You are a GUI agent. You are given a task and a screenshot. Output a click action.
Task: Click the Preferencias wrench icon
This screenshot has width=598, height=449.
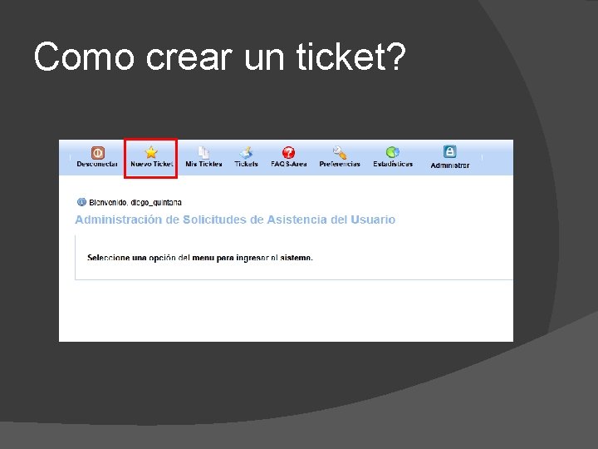click(340, 152)
